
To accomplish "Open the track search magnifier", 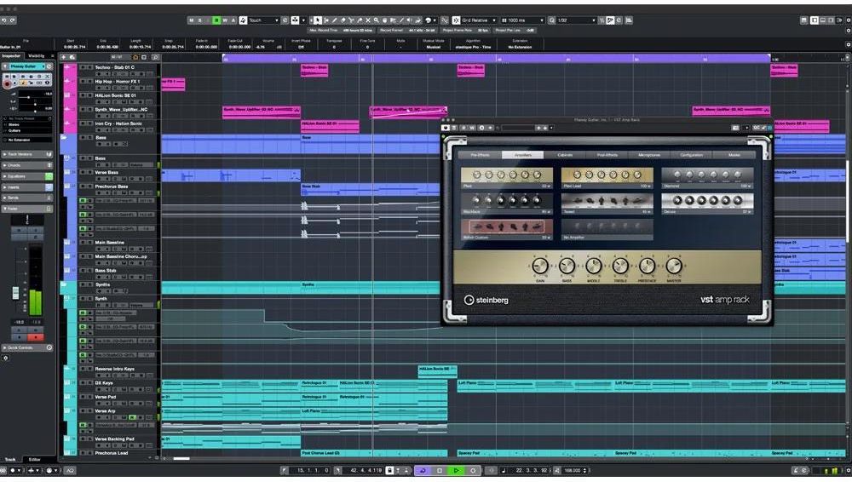I will (155, 57).
